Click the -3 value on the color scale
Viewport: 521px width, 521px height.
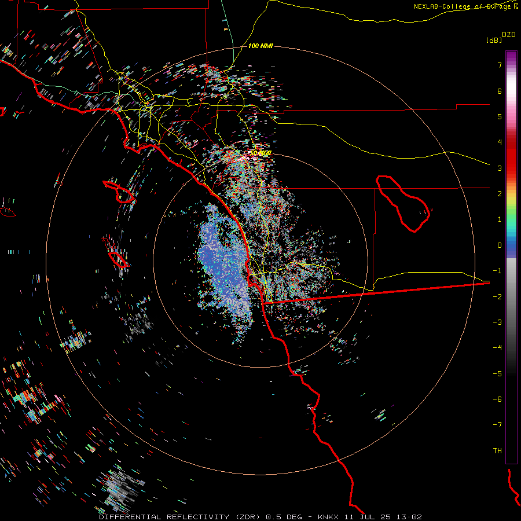click(497, 322)
